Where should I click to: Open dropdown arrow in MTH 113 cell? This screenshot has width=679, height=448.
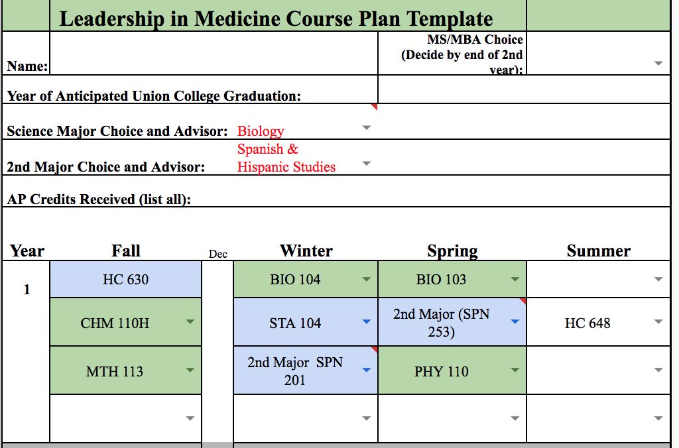(190, 370)
